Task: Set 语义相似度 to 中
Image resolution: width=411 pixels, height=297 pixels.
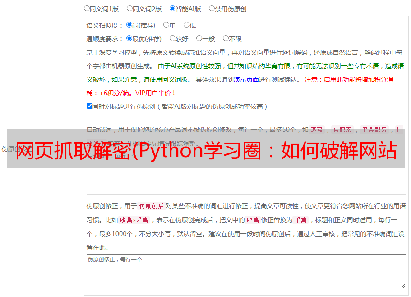Action: click(166, 25)
